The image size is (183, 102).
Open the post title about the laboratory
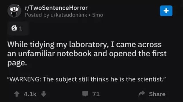tap(87, 54)
